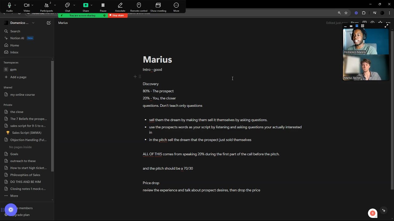Create a new Notion page with compose icon

tap(49, 23)
